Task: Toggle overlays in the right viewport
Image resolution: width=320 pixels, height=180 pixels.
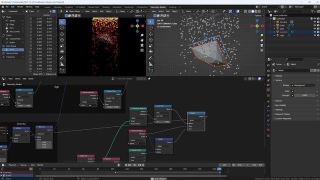Action: [238, 11]
